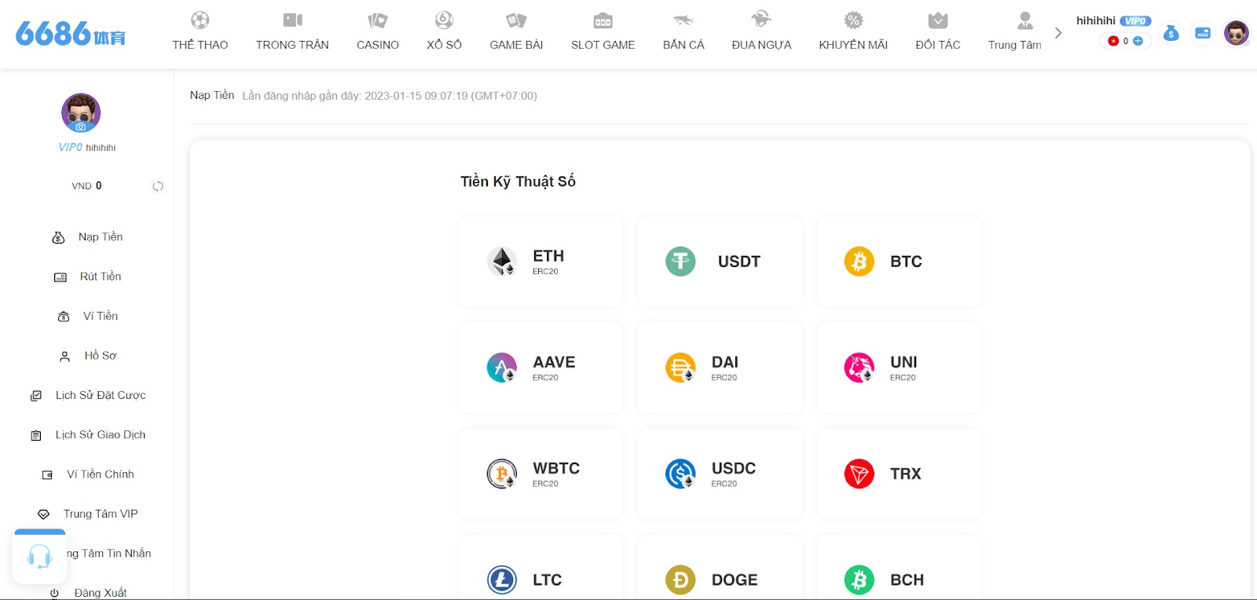
Task: Click the ĐỐI TÁC partner icon
Action: click(x=938, y=20)
